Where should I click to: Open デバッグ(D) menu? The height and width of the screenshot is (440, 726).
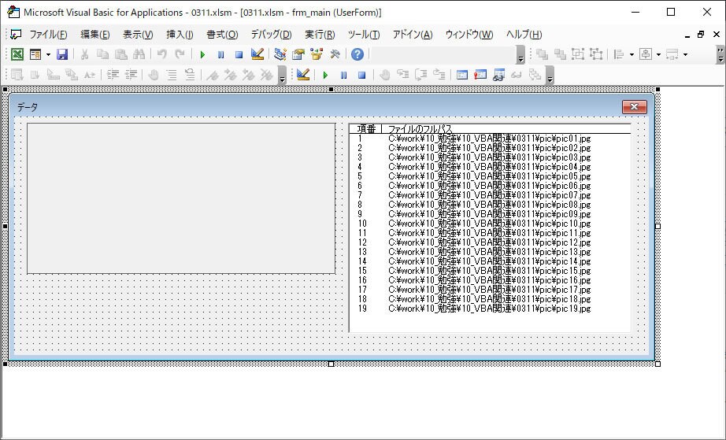(x=272, y=34)
